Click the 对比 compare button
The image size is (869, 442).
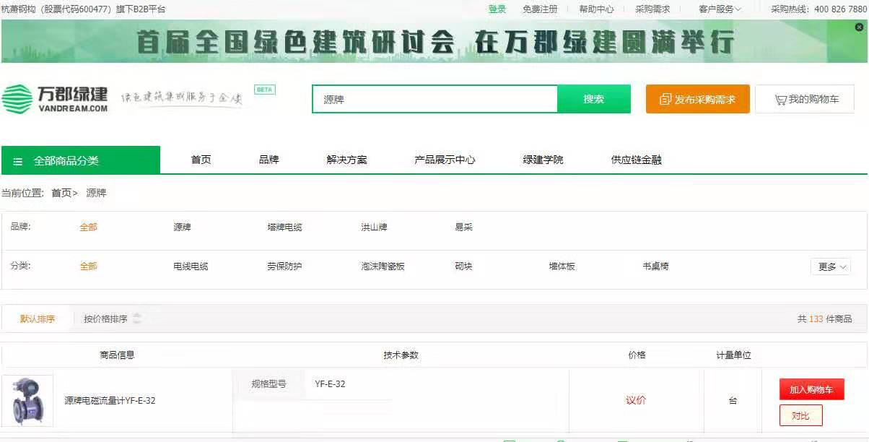800,415
